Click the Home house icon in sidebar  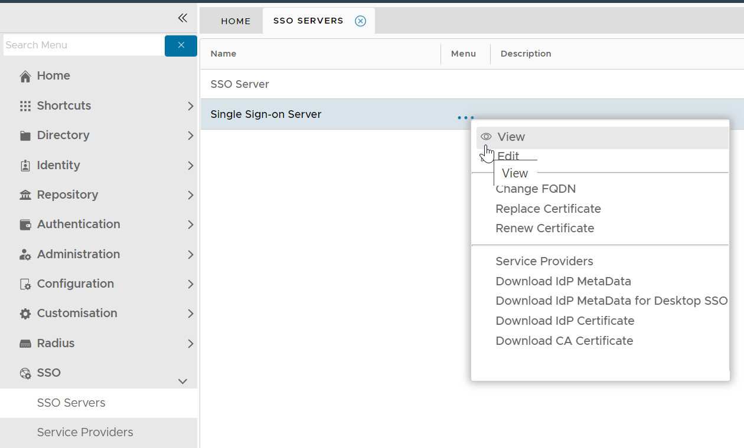[25, 76]
